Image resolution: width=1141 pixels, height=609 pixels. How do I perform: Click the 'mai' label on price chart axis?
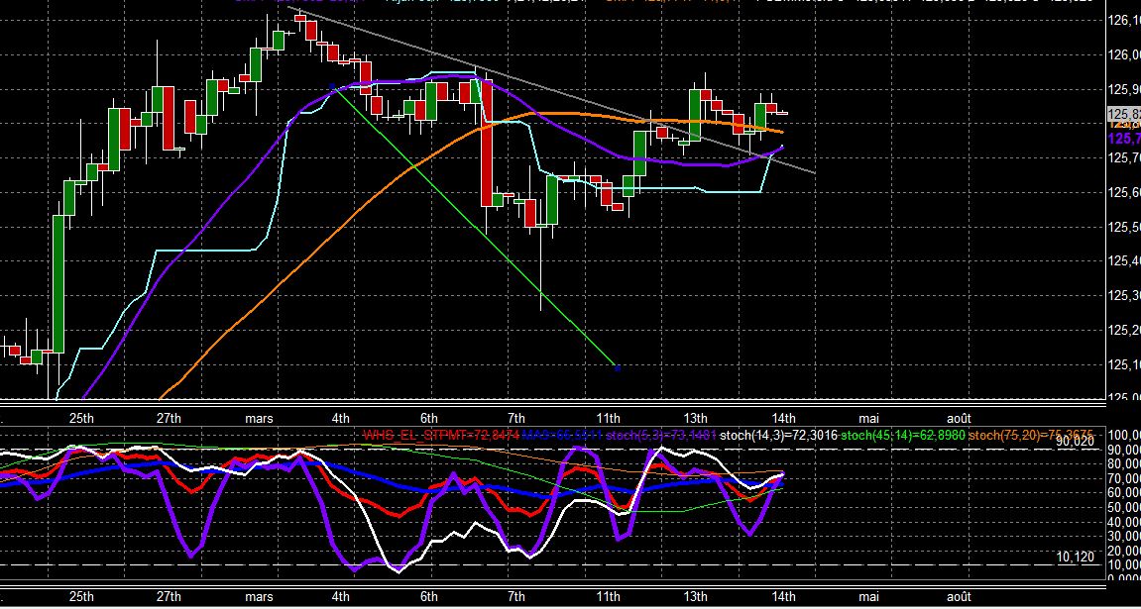tap(868, 418)
